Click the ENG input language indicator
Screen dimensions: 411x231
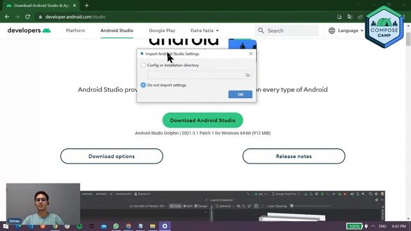(383, 226)
